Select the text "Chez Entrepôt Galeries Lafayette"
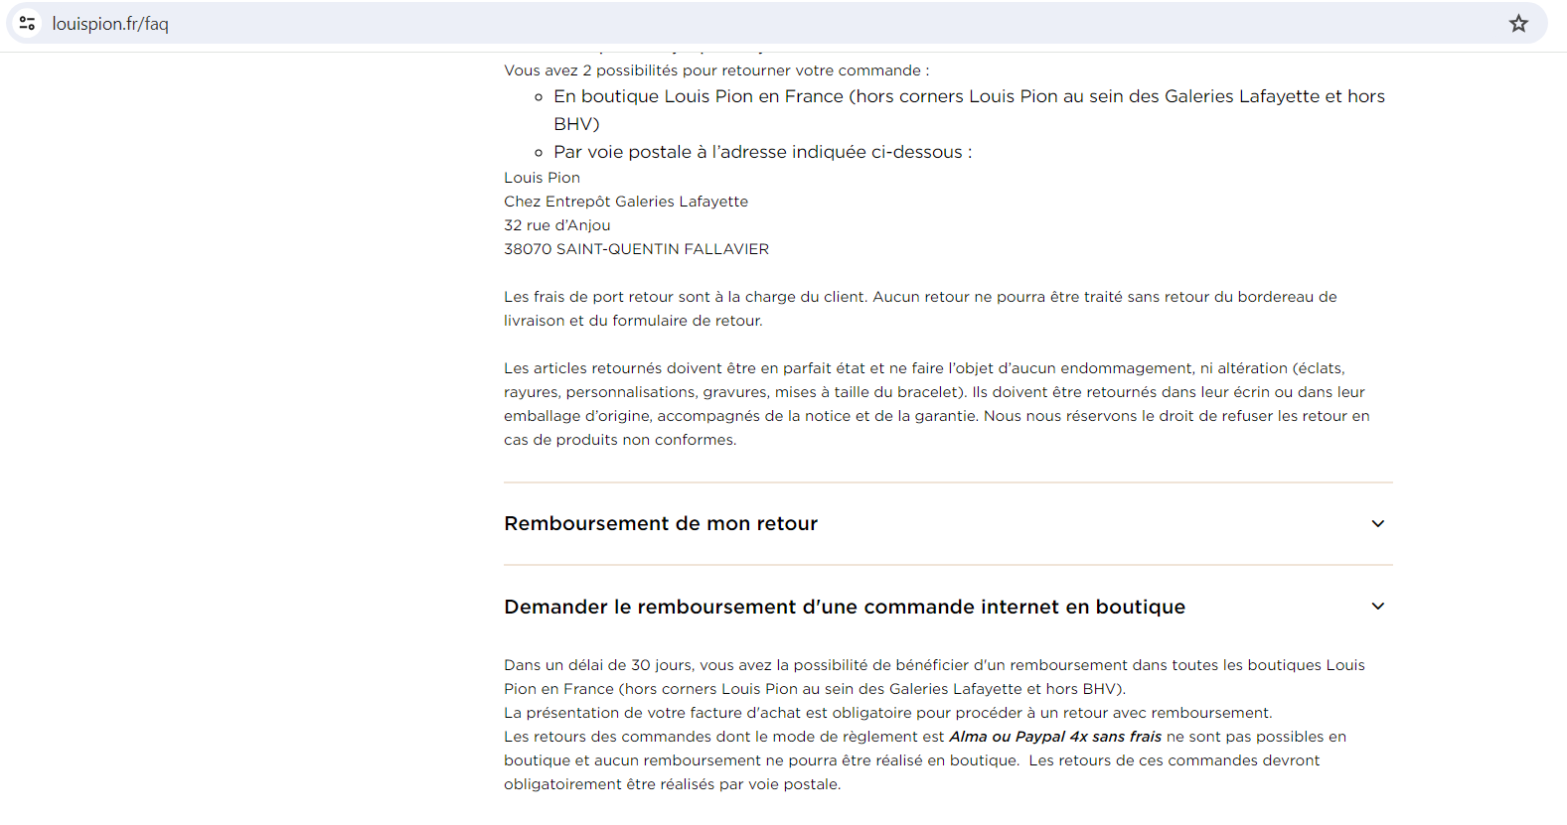This screenshot has width=1567, height=825. 626,202
